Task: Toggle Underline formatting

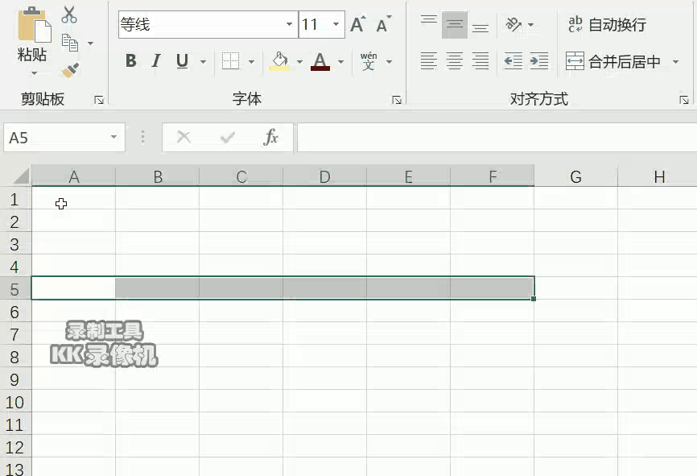Action: point(182,60)
